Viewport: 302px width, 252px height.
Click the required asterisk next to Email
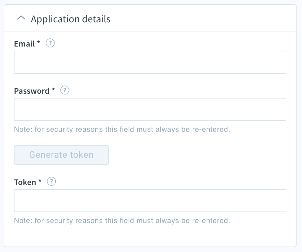[x=38, y=42]
